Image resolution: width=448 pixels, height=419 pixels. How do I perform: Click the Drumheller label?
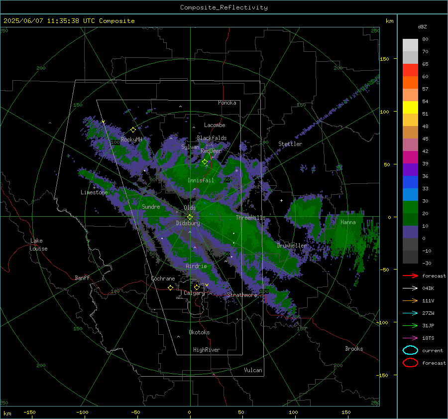pyautogui.click(x=292, y=246)
